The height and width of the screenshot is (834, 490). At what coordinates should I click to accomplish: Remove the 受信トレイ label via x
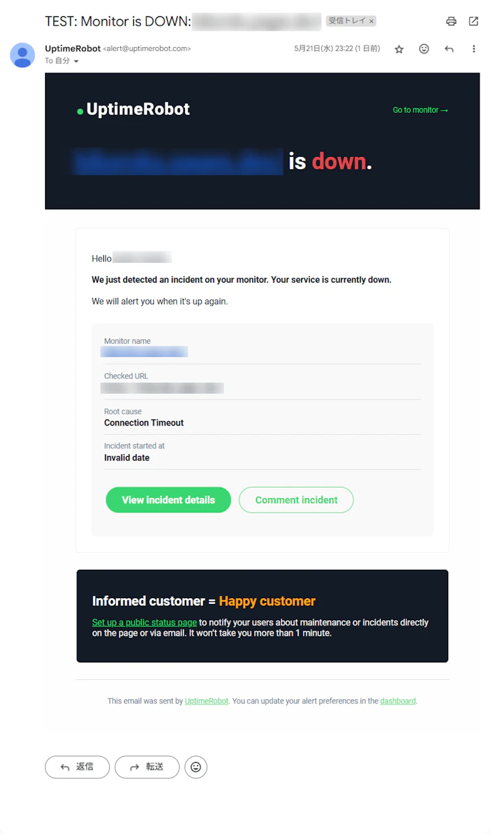pos(372,21)
